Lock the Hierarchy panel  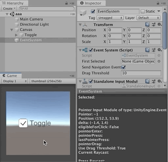pyautogui.click(x=66, y=3)
